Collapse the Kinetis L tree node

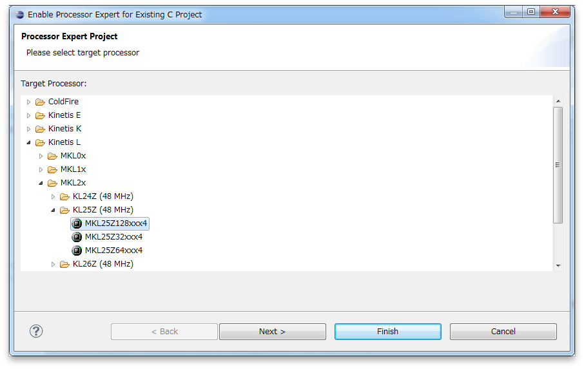28,142
